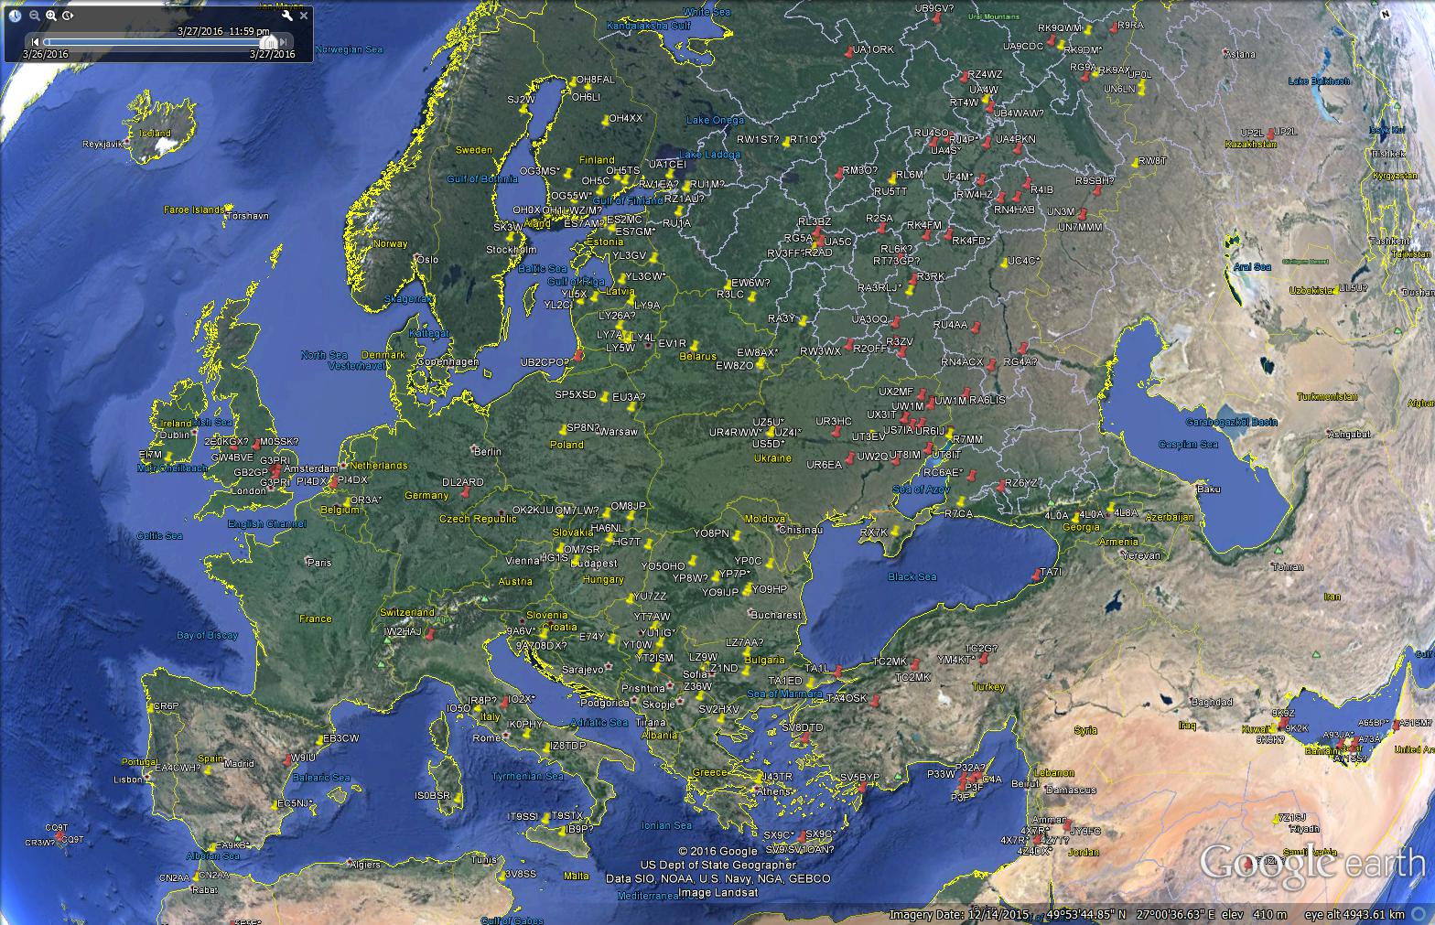Select the red DL2ARD pin in Germany
The height and width of the screenshot is (925, 1435).
[x=466, y=491]
